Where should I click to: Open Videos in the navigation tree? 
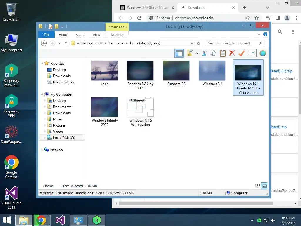(x=55, y=132)
